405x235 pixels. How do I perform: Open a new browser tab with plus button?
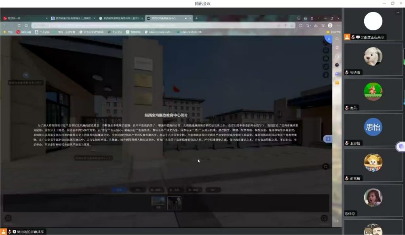(197, 18)
